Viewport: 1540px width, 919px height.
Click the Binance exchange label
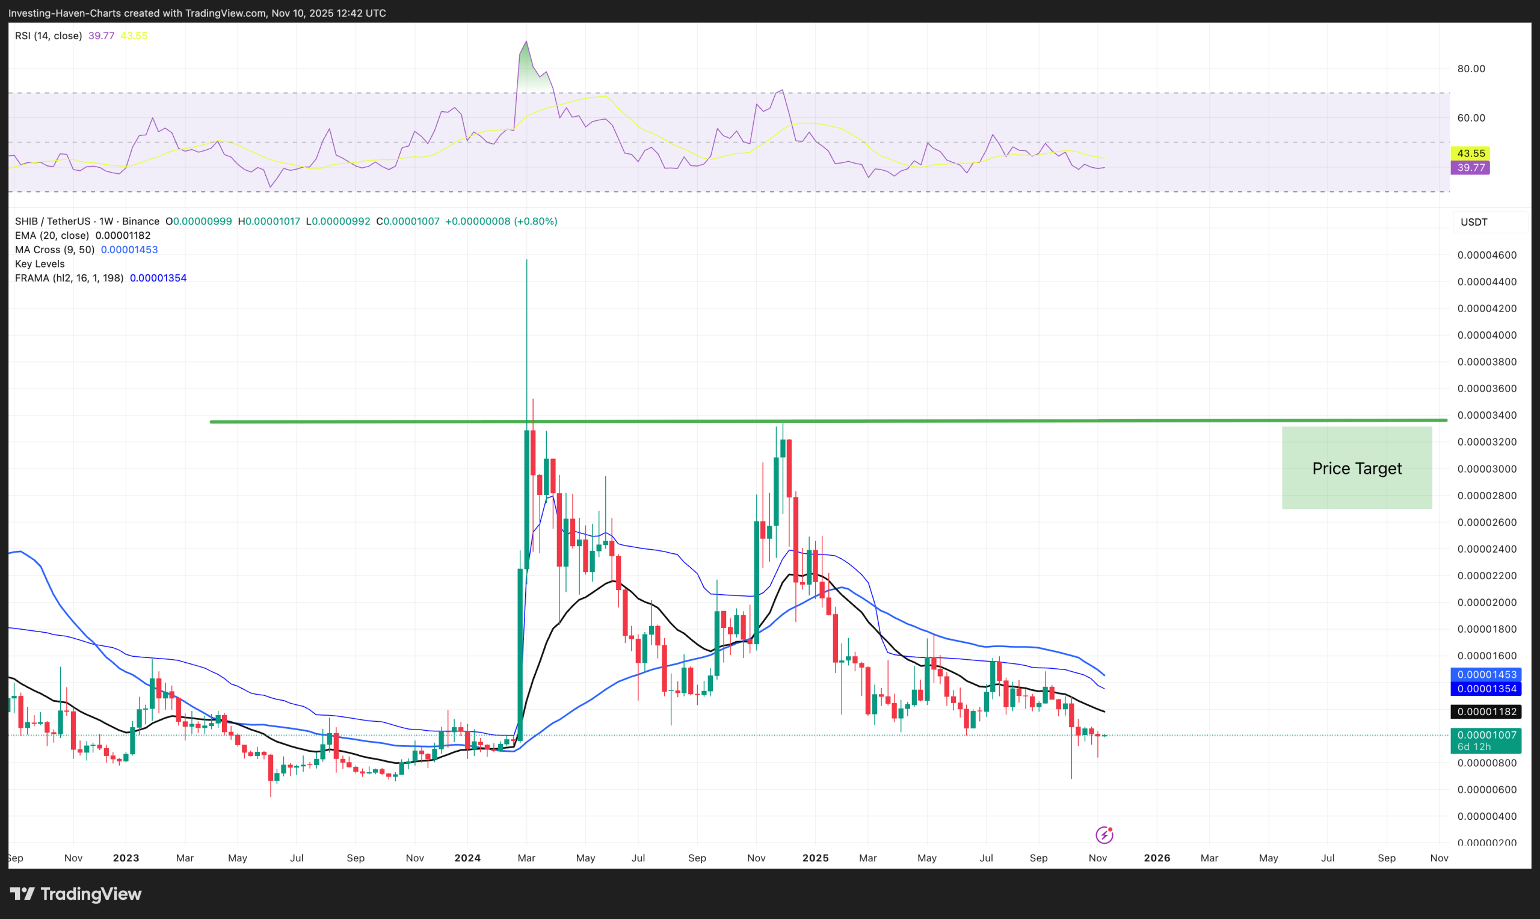click(x=141, y=221)
